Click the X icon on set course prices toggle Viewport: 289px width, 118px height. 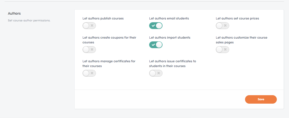225,26
